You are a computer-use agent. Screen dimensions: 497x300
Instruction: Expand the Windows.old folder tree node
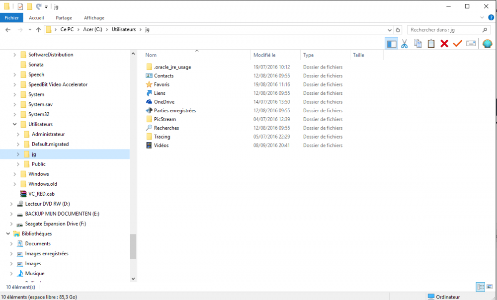click(15, 184)
